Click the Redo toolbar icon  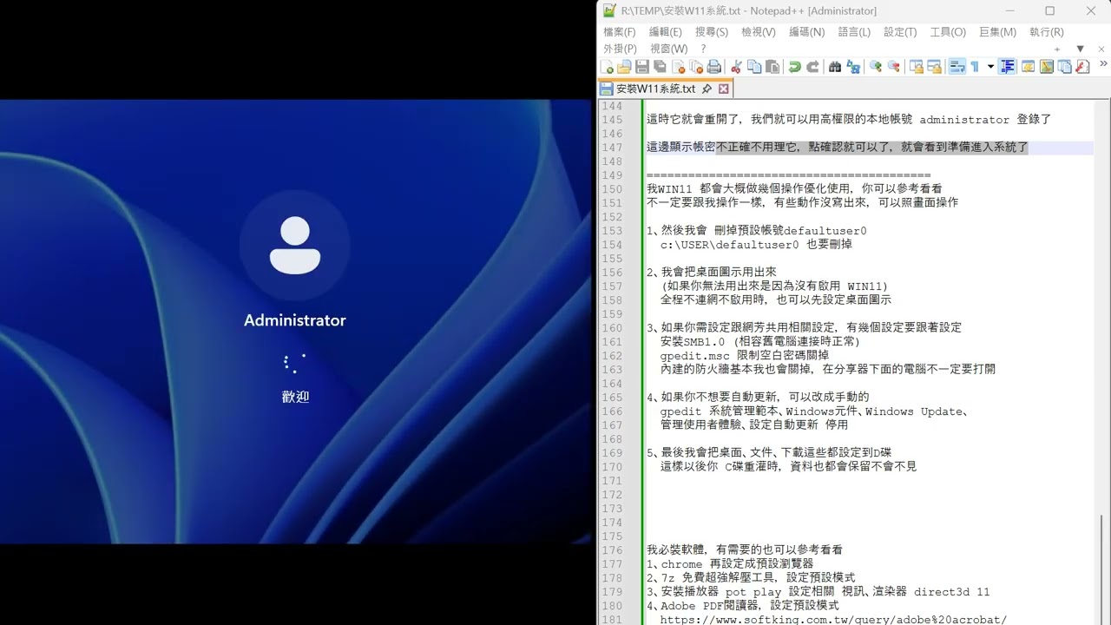pos(813,67)
